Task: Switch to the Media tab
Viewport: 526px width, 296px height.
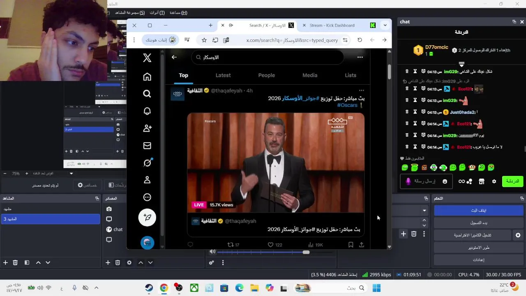Action: [310, 75]
